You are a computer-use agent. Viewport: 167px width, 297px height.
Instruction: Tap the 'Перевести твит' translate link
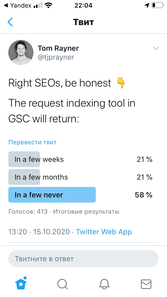pos(33,142)
